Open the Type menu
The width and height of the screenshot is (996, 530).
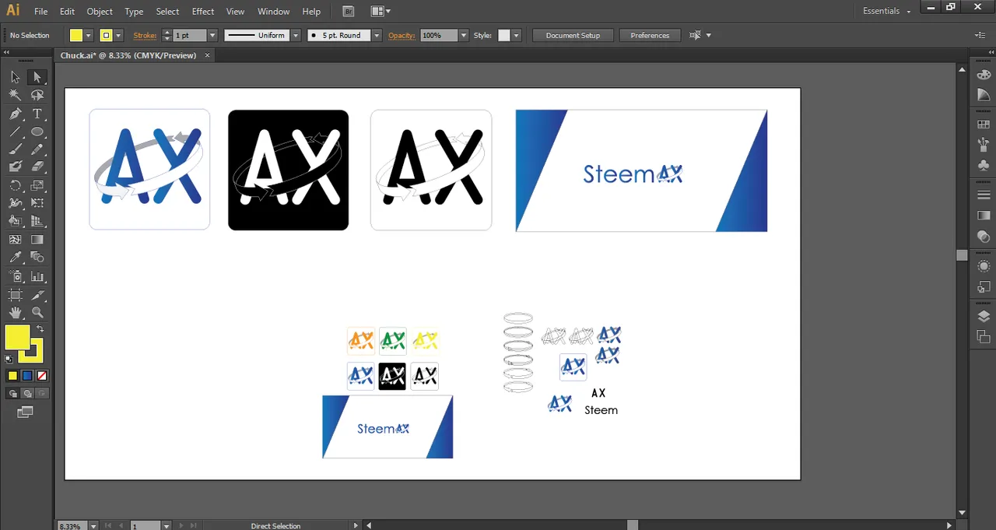(134, 12)
